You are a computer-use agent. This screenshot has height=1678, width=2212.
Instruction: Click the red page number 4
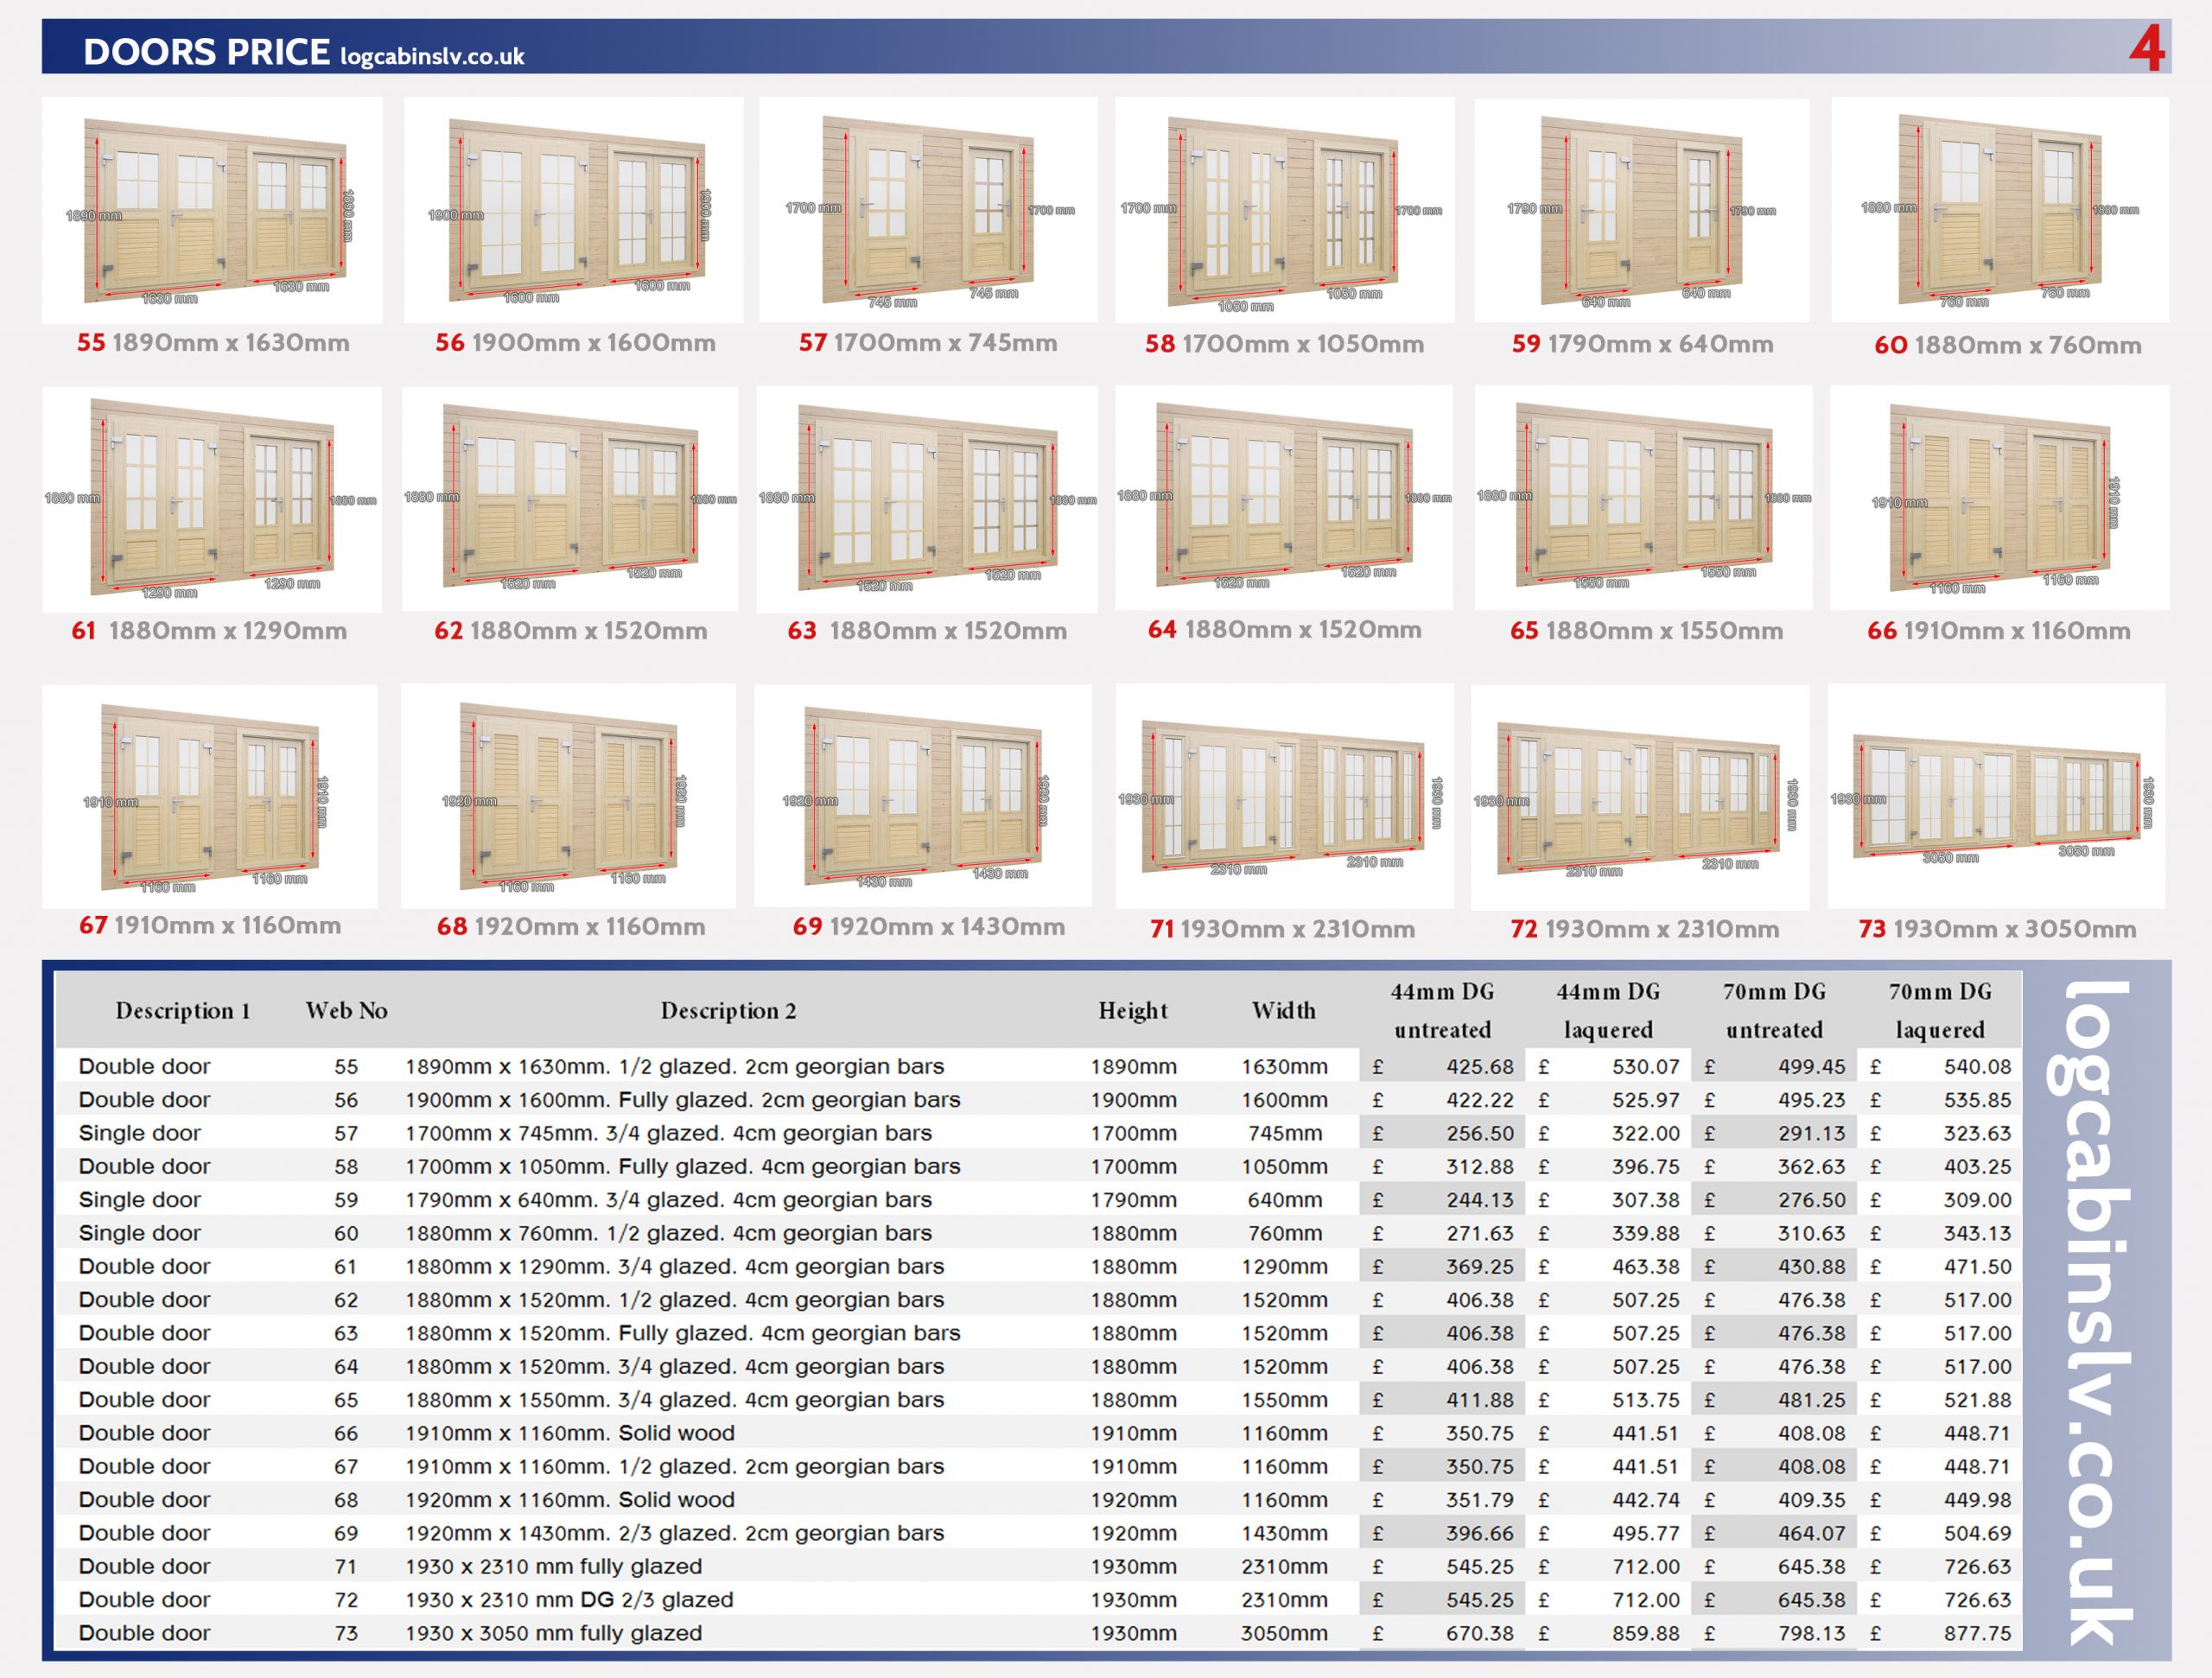coord(2146,48)
